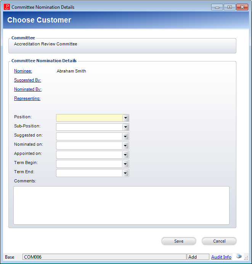Open the Term End date picker arrow

tap(125, 173)
